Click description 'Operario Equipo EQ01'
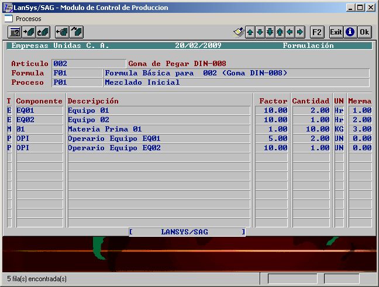Viewport: 379px width, 287px height. pos(159,139)
